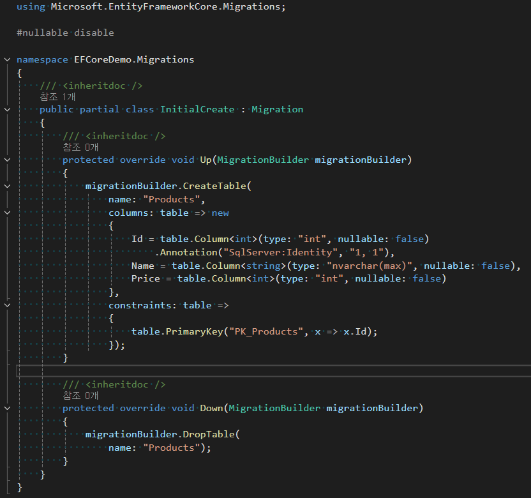The width and height of the screenshot is (531, 498).
Task: Click the 'Name' column property
Action: pos(142,266)
